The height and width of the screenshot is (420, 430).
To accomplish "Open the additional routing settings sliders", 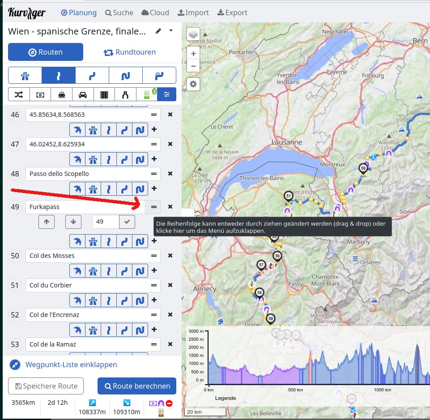I will click(167, 95).
